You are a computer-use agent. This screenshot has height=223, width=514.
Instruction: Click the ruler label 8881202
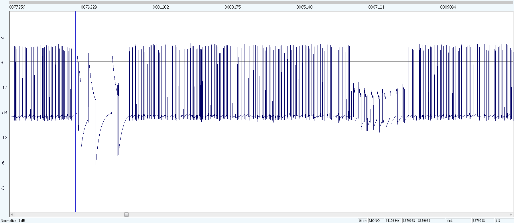tap(161, 7)
